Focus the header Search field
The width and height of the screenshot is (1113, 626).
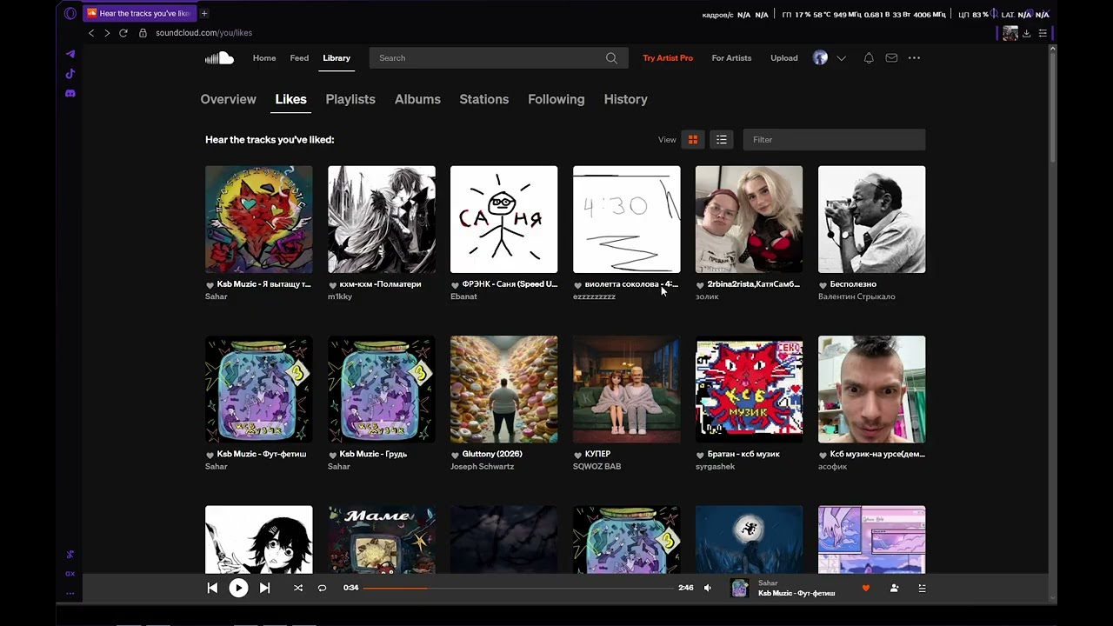pyautogui.click(x=497, y=58)
